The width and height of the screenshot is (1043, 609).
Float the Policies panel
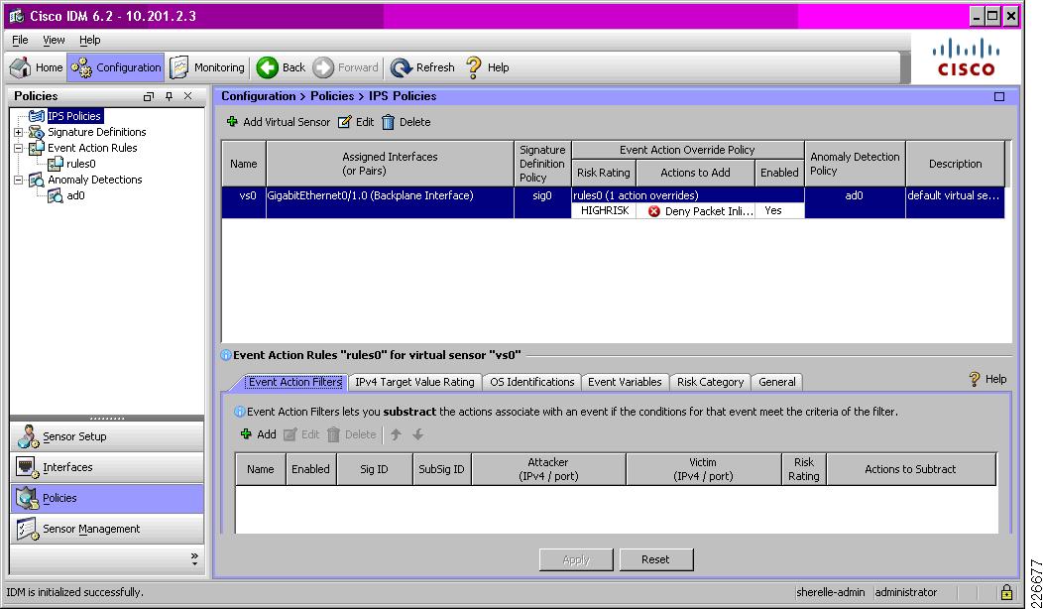pyautogui.click(x=149, y=96)
